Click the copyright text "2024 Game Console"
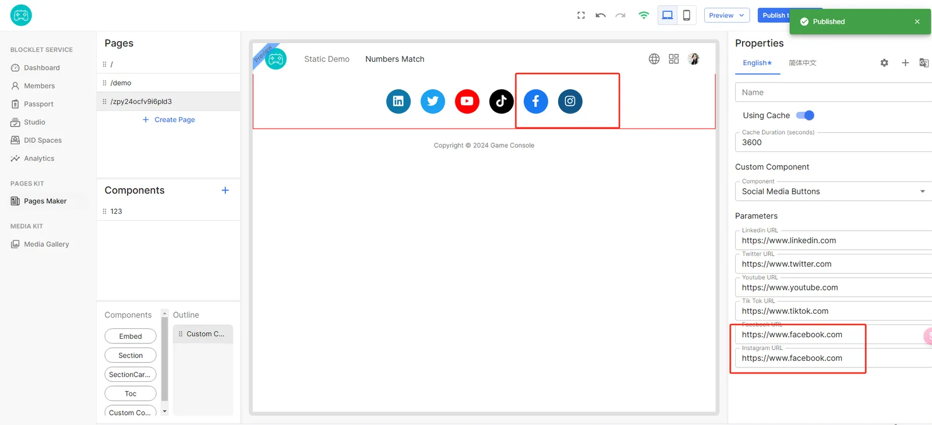The width and height of the screenshot is (932, 425). click(503, 146)
